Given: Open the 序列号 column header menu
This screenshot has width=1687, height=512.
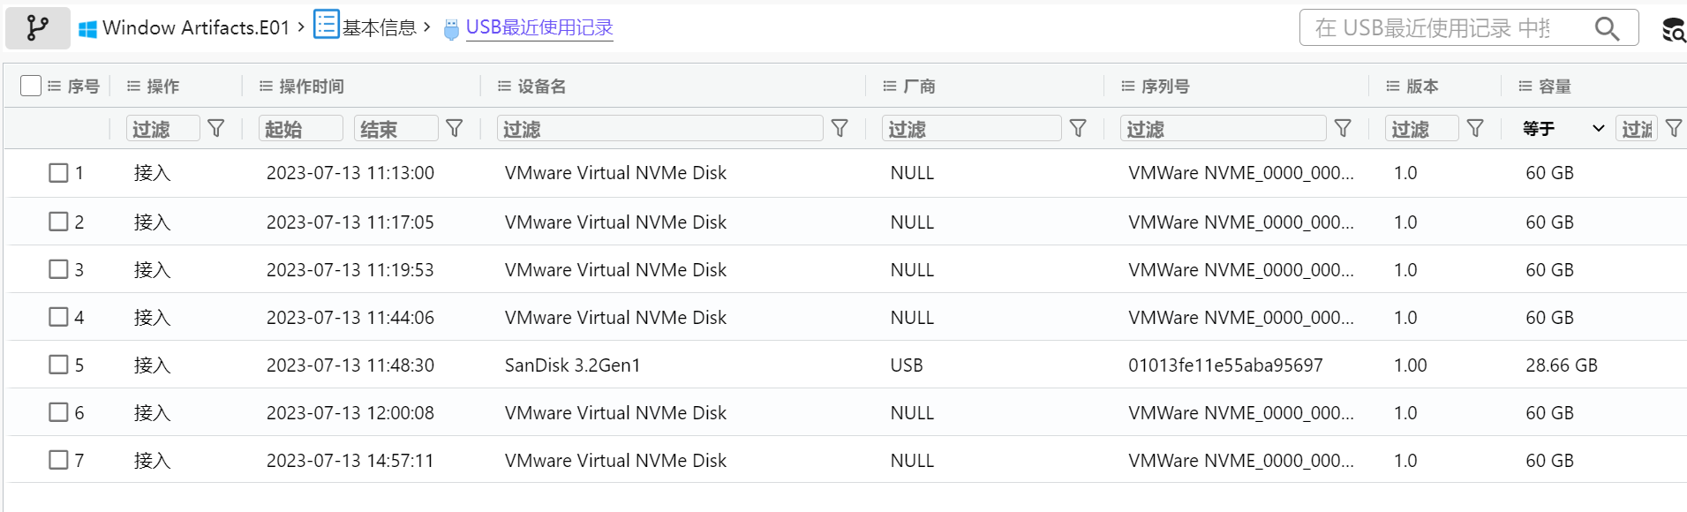Looking at the screenshot, I should [1127, 86].
